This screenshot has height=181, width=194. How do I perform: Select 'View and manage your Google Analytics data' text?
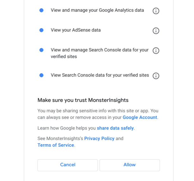pyautogui.click(x=97, y=10)
